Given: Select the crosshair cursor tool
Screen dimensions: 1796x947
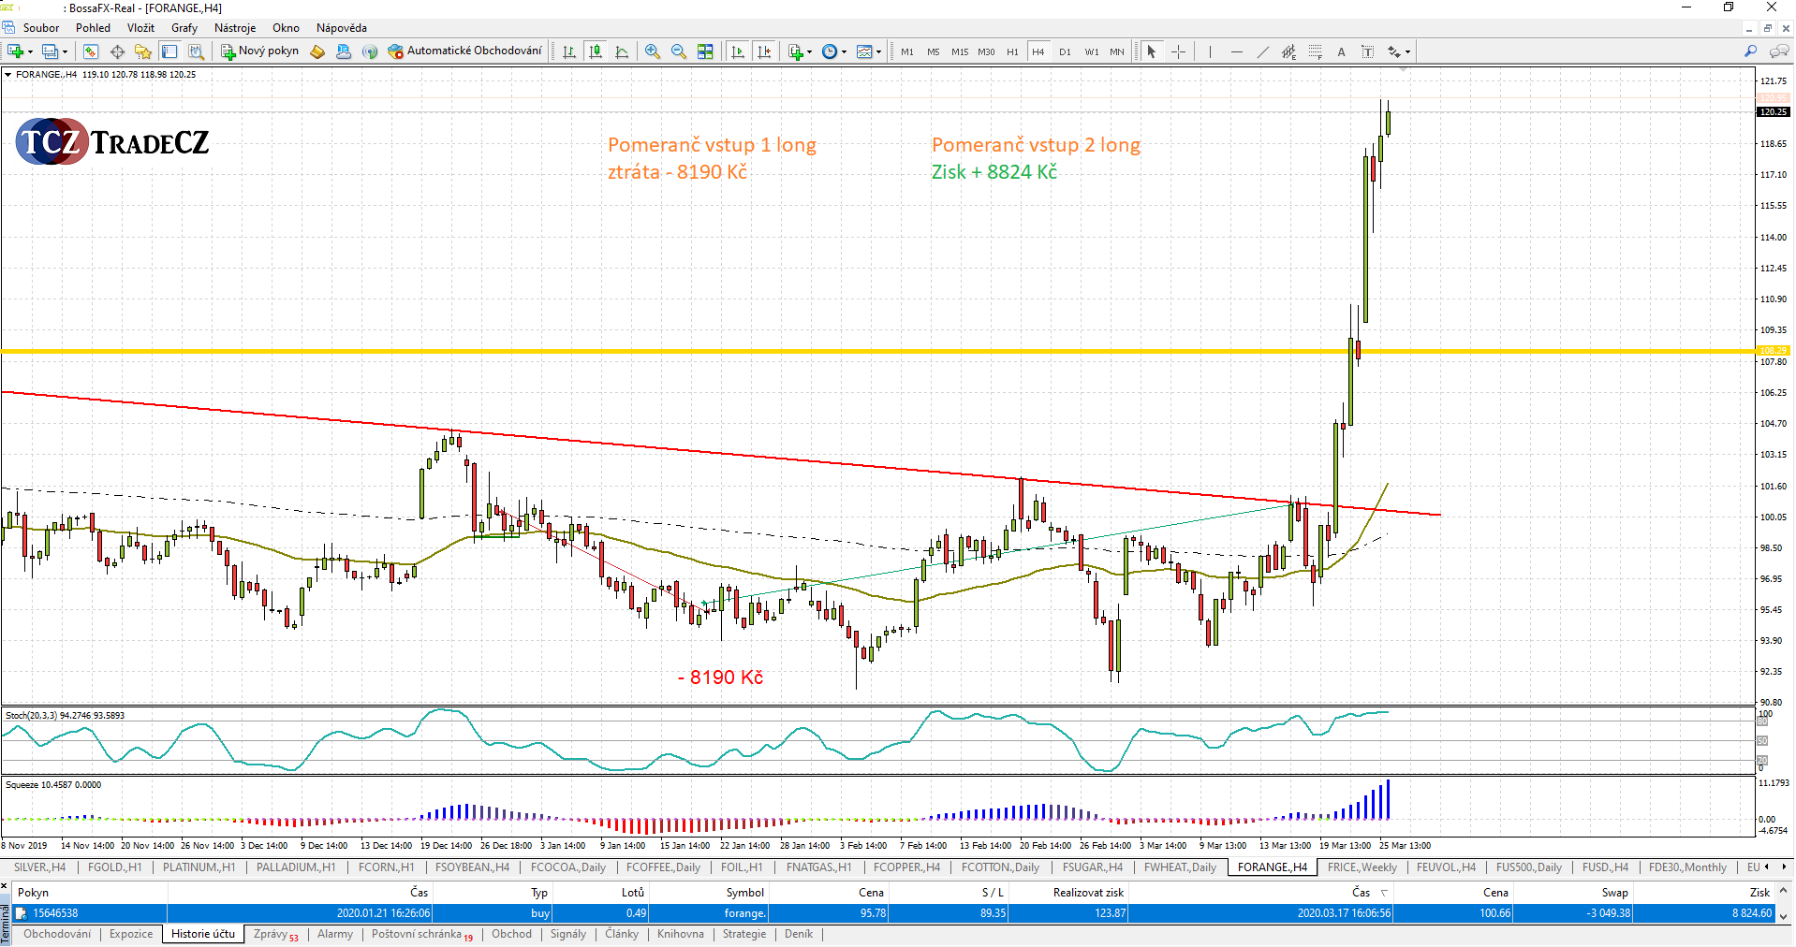Looking at the screenshot, I should click(1178, 51).
